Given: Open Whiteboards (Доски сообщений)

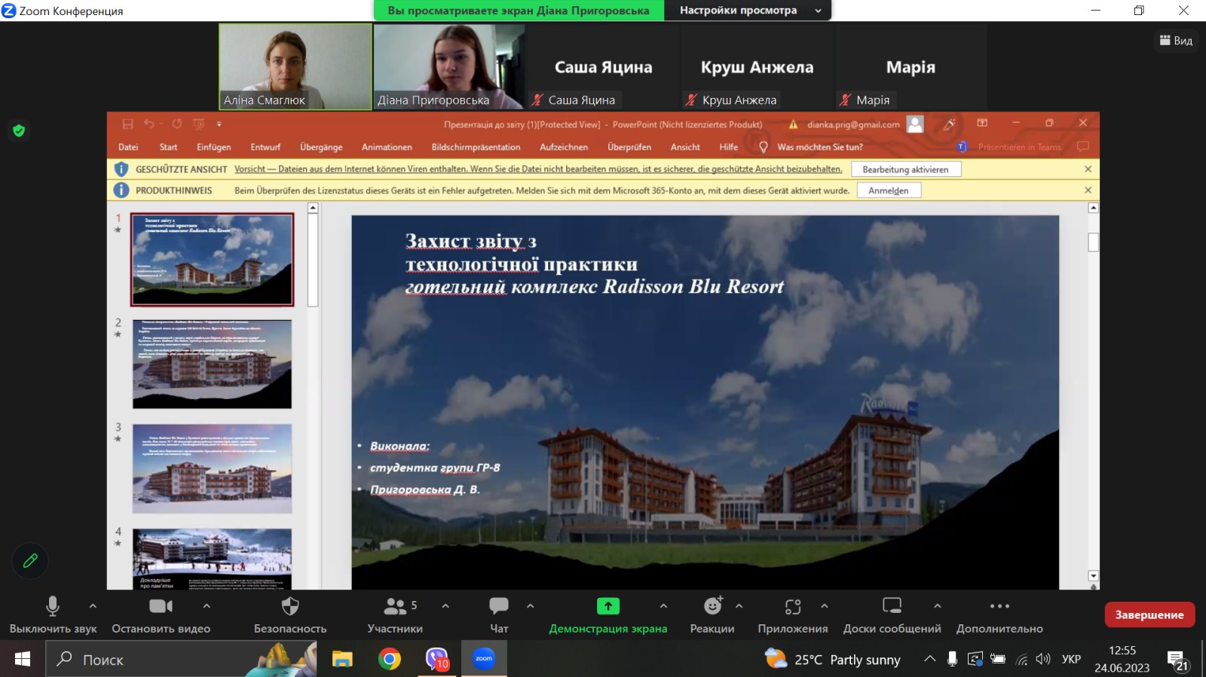Looking at the screenshot, I should [x=892, y=614].
